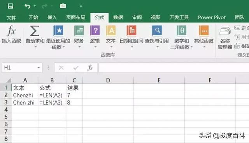This screenshot has height=143, width=249.
Task: Open the 查找与引用 magnifier book icon
Action: click(x=157, y=31)
